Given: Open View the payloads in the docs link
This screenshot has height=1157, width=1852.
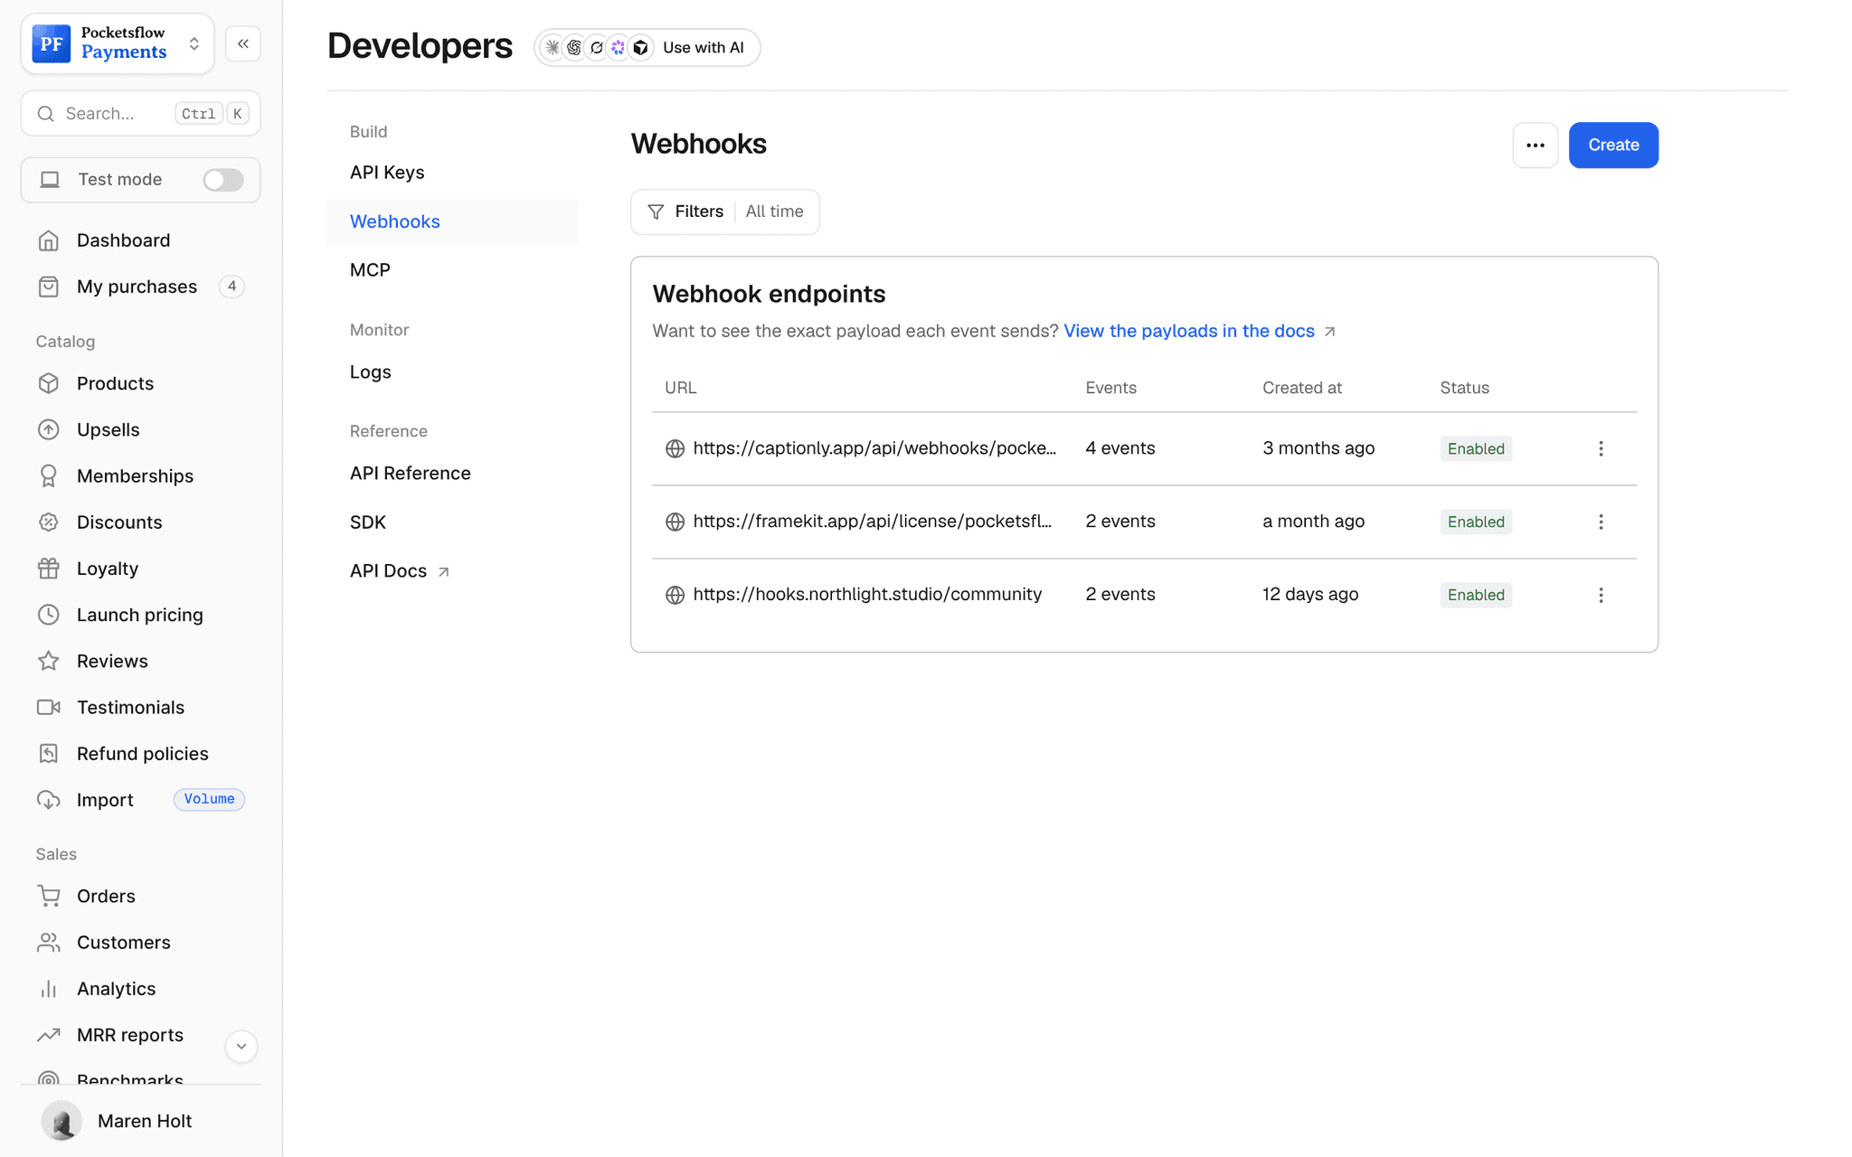Looking at the screenshot, I should (1199, 331).
